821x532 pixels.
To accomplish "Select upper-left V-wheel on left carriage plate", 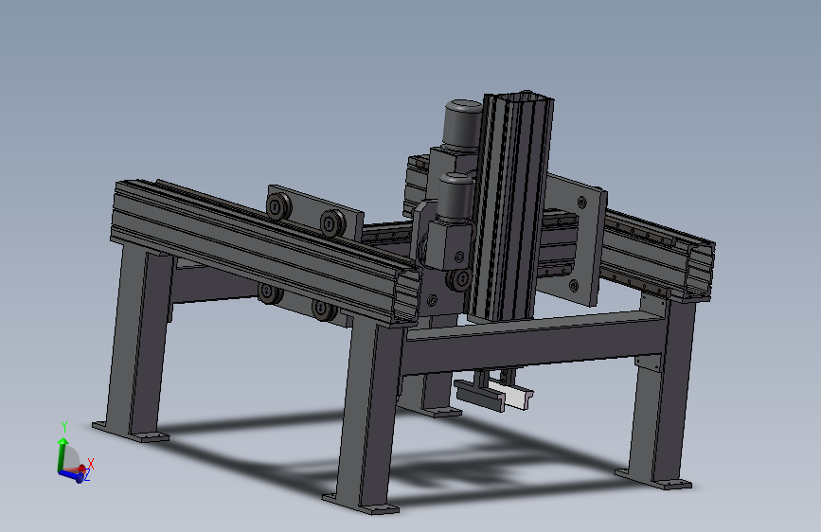I will pos(278,206).
